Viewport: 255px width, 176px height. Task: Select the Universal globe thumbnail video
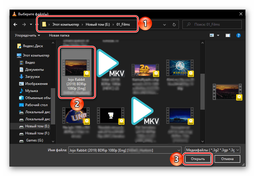[x=76, y=116]
